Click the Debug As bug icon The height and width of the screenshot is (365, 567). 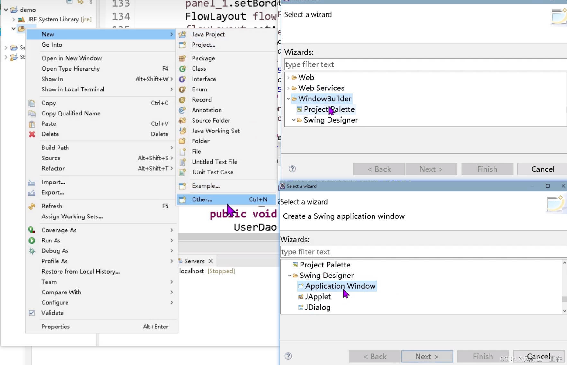coord(32,251)
